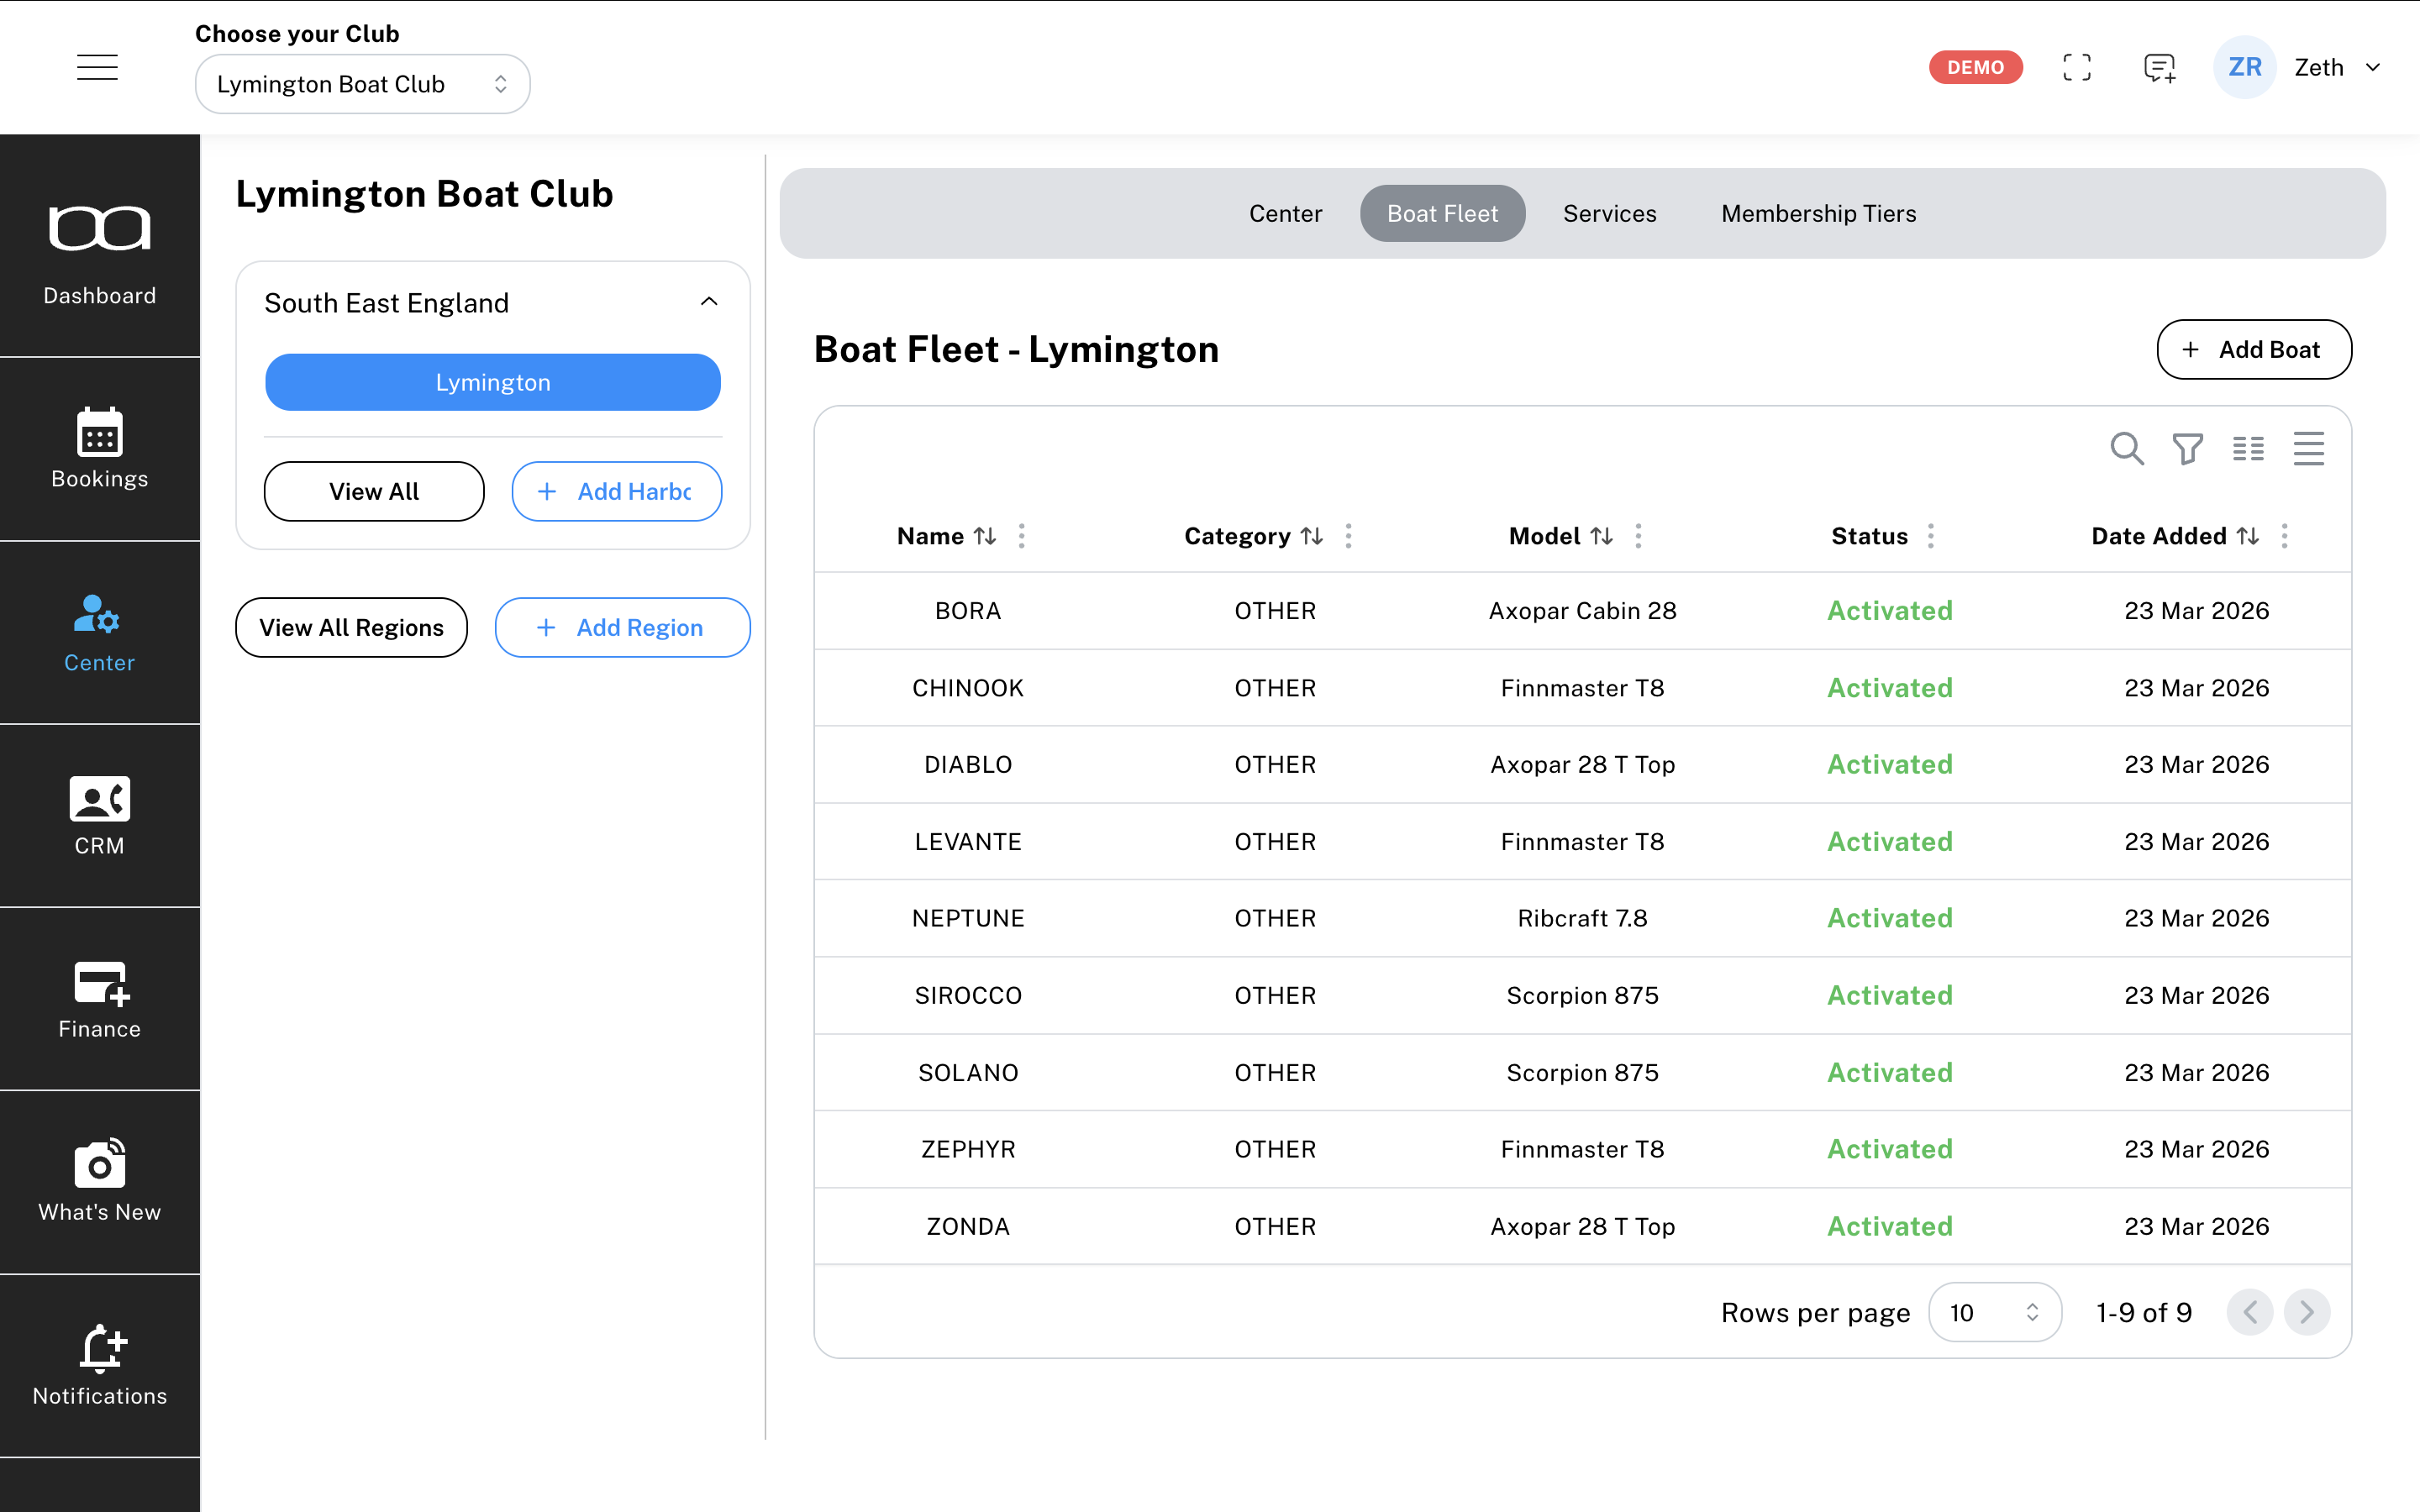Screen dimensions: 2420x1512
Task: Click the column layout view icon
Action: tap(2248, 449)
